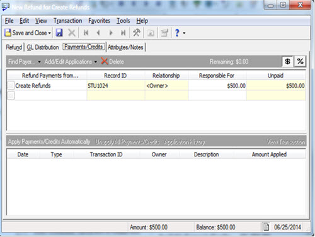315x237 pixels.
Task: Toggle the dollar amount mode button
Action: 287,61
